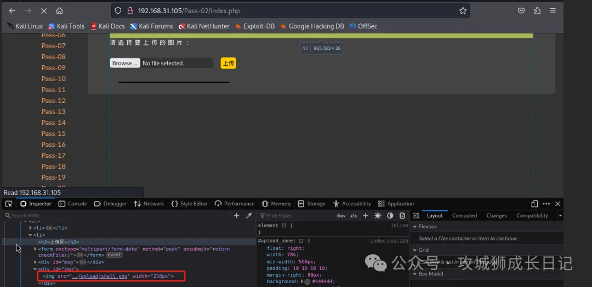Open the Pass-13 link in sidebar

point(53,111)
